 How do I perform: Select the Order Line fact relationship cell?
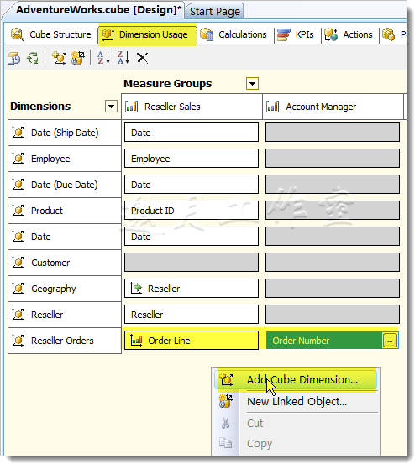coord(192,341)
